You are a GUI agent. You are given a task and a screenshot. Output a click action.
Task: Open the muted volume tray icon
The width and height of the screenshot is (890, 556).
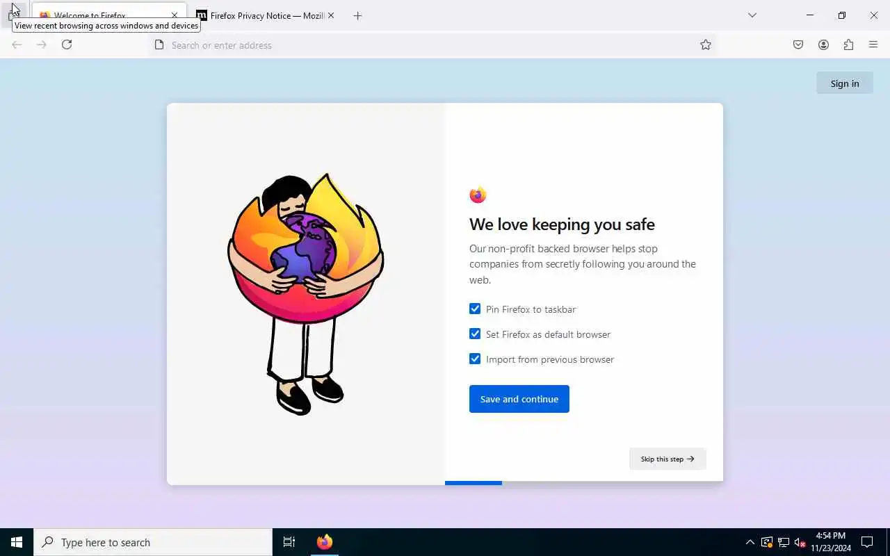pos(800,542)
